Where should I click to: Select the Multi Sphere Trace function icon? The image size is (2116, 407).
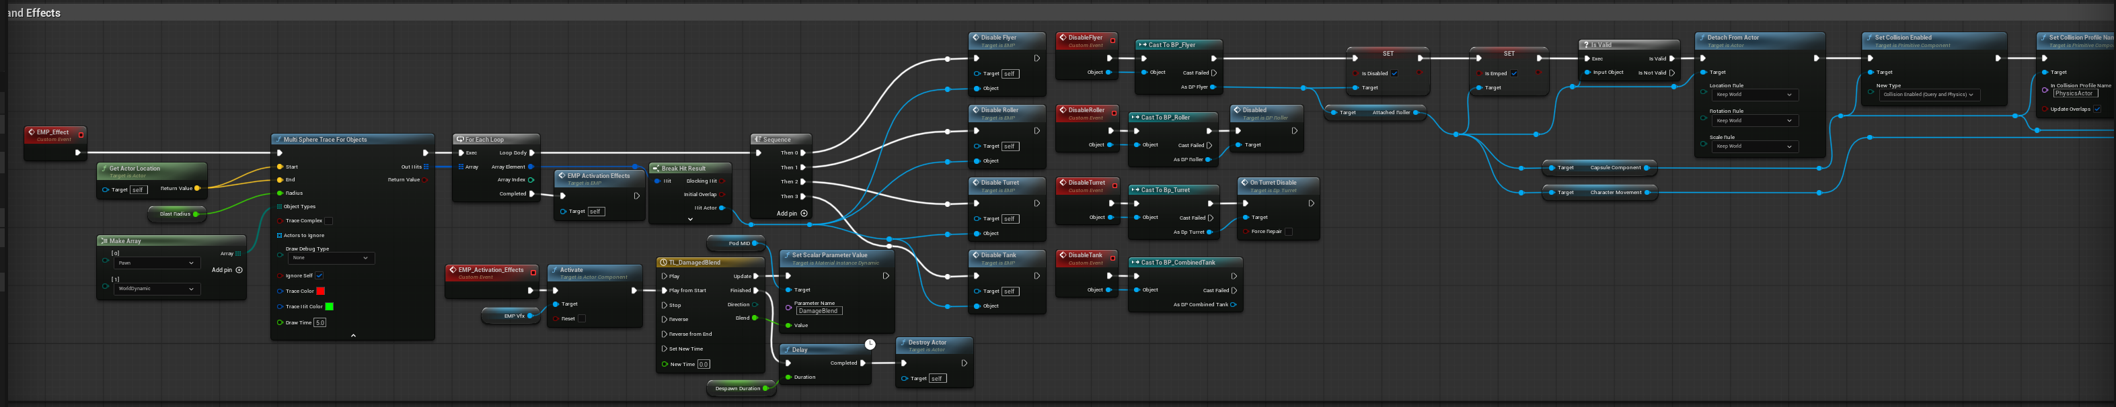tap(278, 140)
